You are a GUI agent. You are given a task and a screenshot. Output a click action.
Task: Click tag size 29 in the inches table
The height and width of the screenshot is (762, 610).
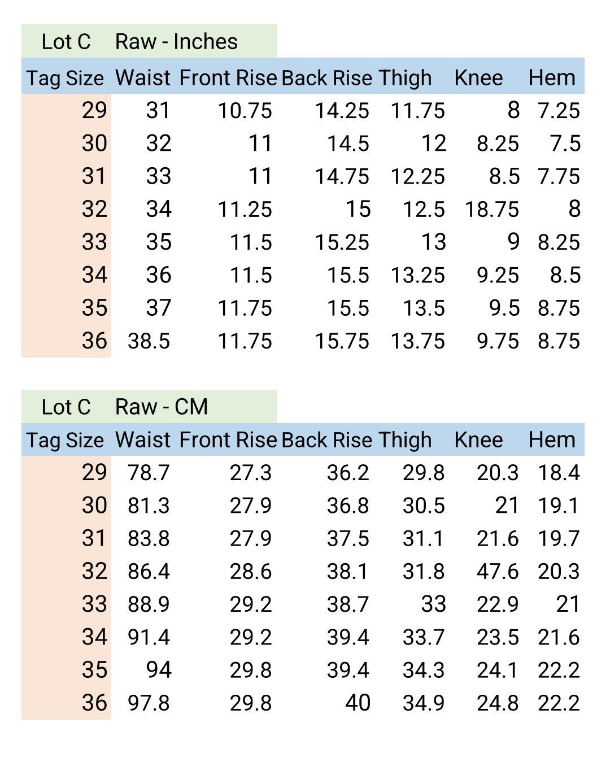[94, 110]
